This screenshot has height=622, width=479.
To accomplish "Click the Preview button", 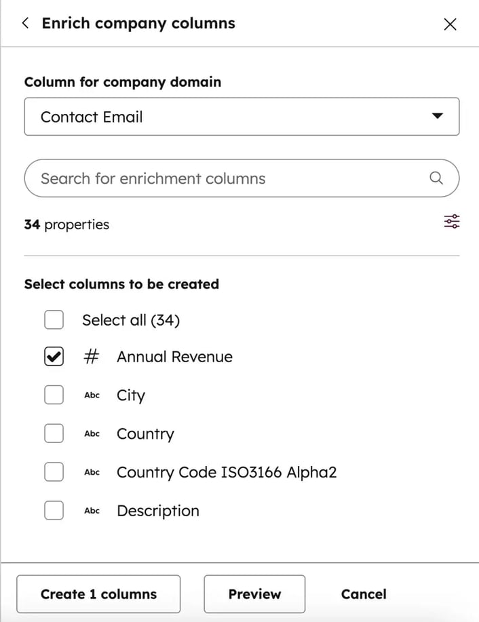I will (254, 594).
